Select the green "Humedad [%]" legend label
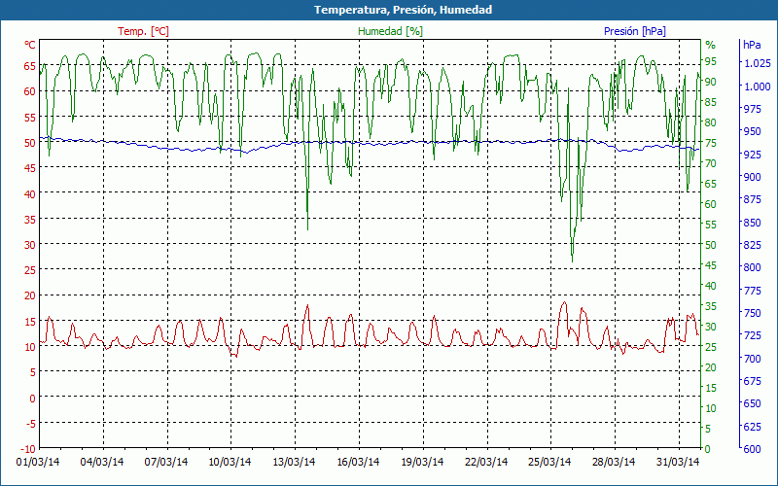This screenshot has width=778, height=486. coord(391,31)
